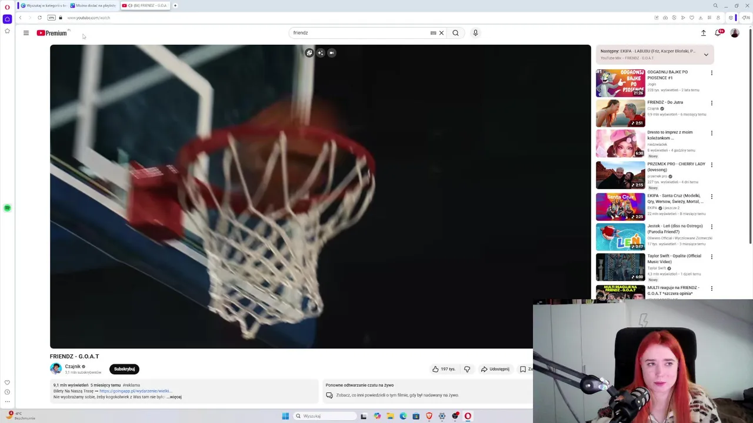The height and width of the screenshot is (423, 753).
Task: Open the Czajnik channel avatar
Action: pos(56,369)
